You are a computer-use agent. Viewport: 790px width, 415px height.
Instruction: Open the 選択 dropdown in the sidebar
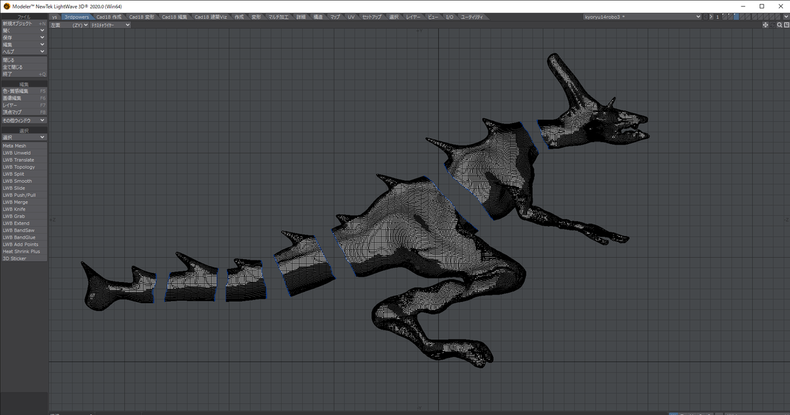[x=24, y=137]
